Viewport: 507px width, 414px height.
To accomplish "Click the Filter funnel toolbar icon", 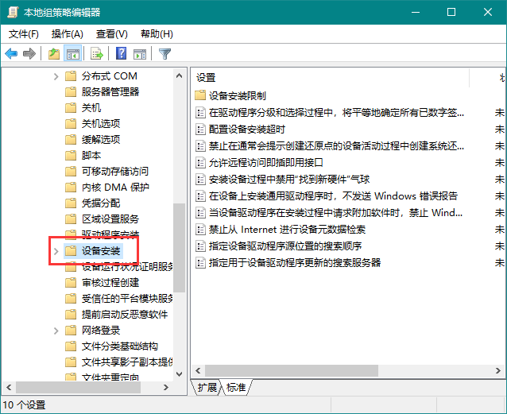I will coord(164,54).
